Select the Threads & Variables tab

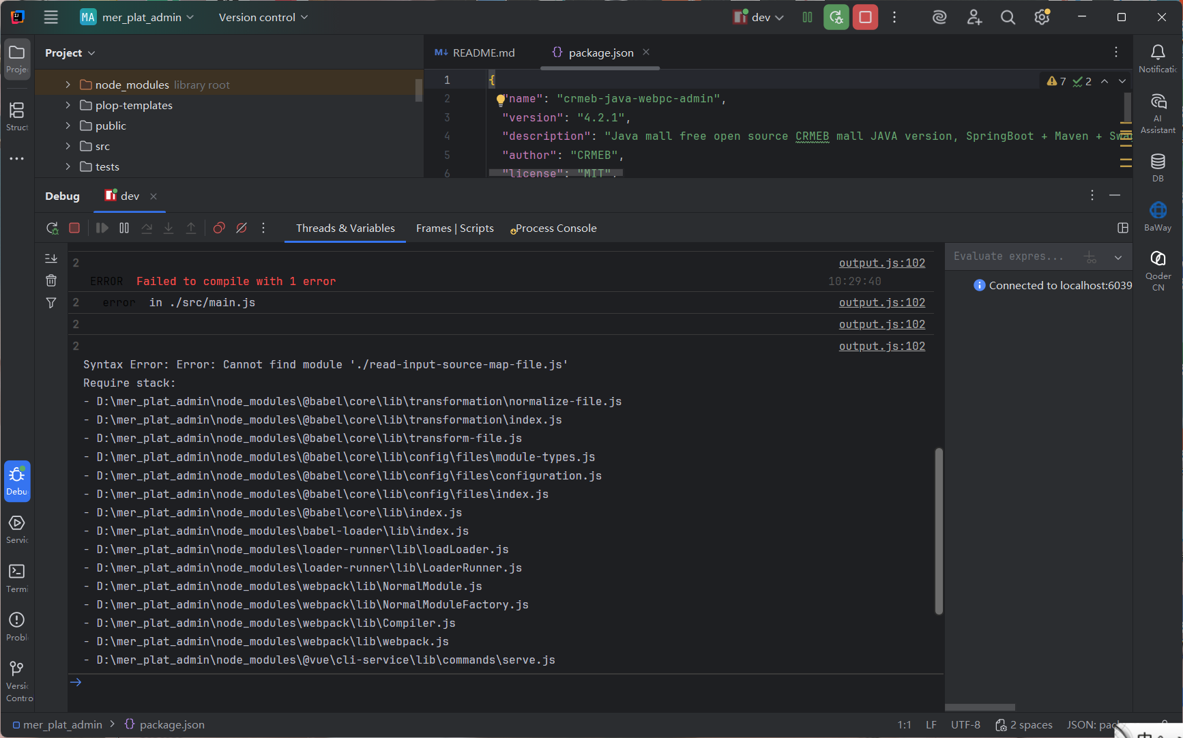coord(345,228)
